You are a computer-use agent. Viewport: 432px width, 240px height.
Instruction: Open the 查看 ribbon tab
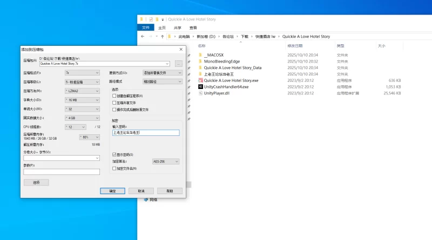click(x=193, y=28)
